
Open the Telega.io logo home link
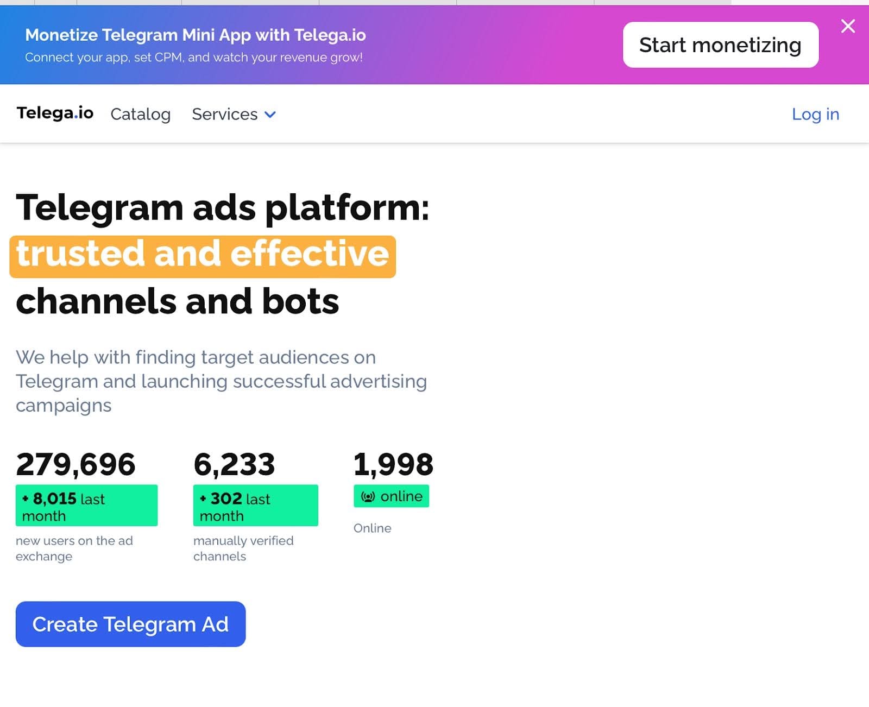55,113
